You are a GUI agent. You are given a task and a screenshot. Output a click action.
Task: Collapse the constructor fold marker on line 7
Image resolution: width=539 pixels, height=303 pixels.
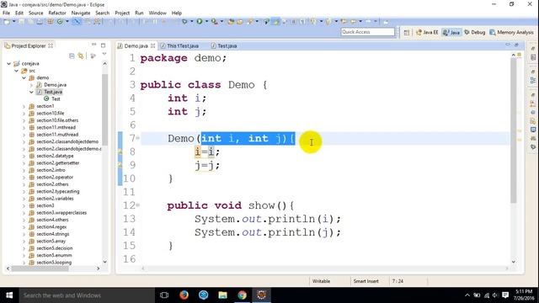[138, 138]
